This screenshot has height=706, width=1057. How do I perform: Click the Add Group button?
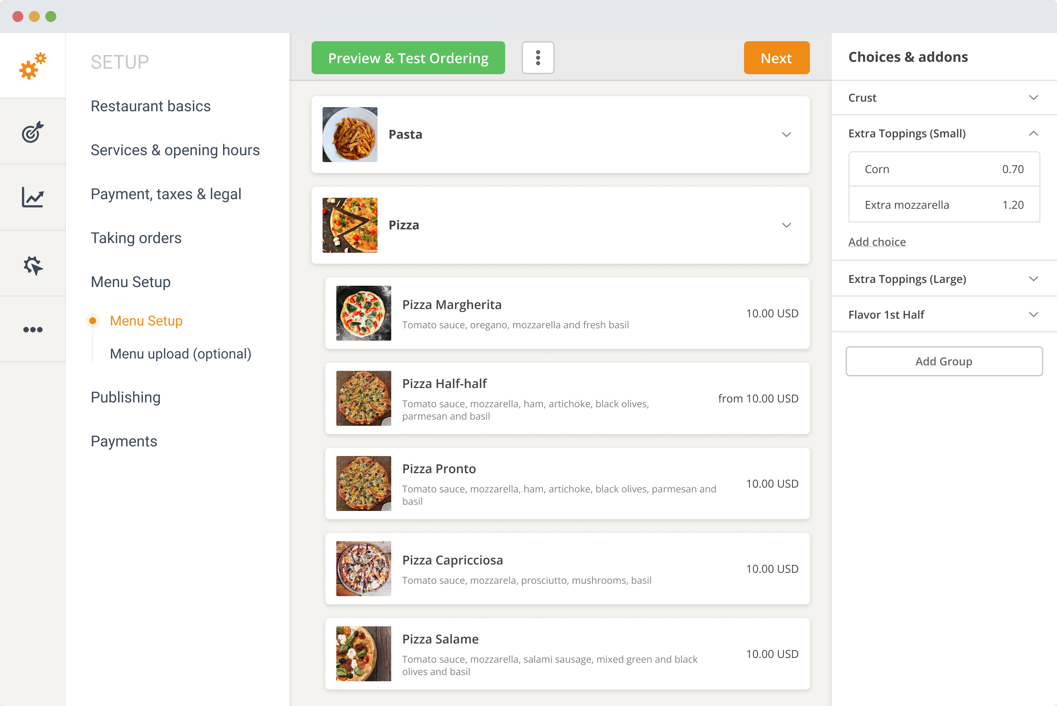(944, 361)
